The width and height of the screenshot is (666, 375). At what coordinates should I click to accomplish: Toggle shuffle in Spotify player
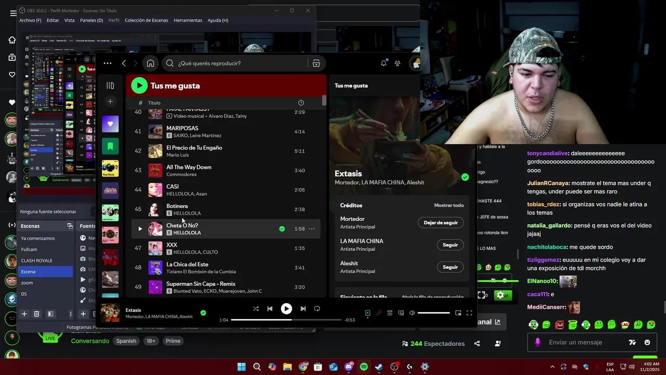(x=255, y=308)
